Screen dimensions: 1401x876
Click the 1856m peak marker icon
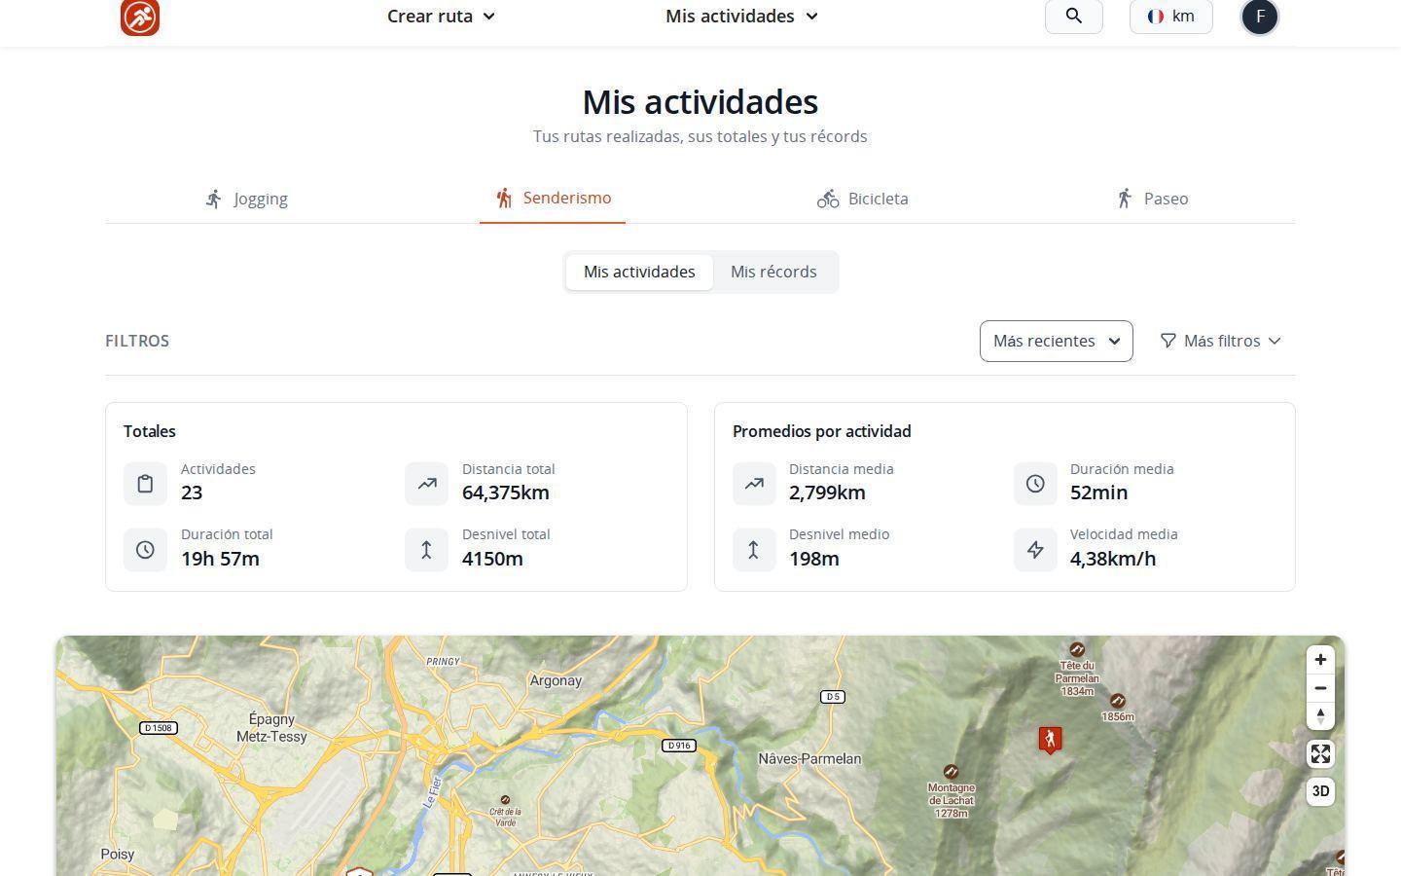click(1118, 701)
